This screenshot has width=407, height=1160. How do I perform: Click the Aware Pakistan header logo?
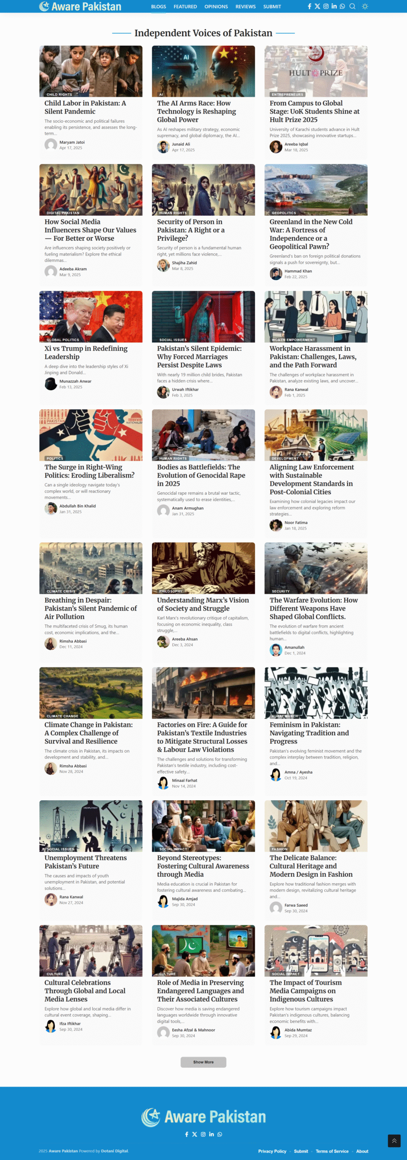click(80, 6)
